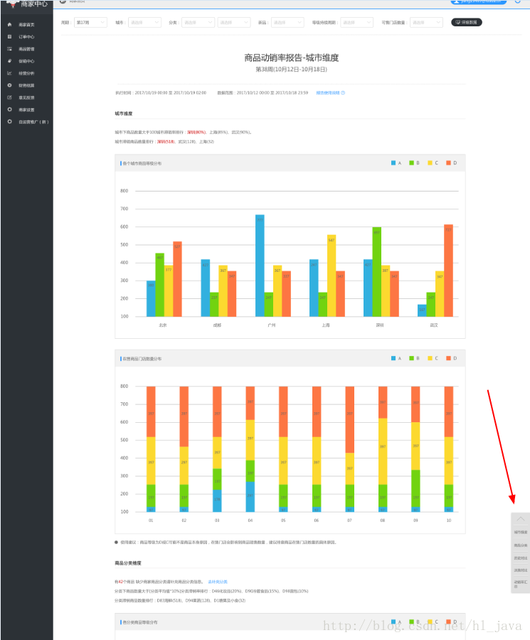Click the orange D bar for 北京
The width and height of the screenshot is (530, 640).
point(177,279)
